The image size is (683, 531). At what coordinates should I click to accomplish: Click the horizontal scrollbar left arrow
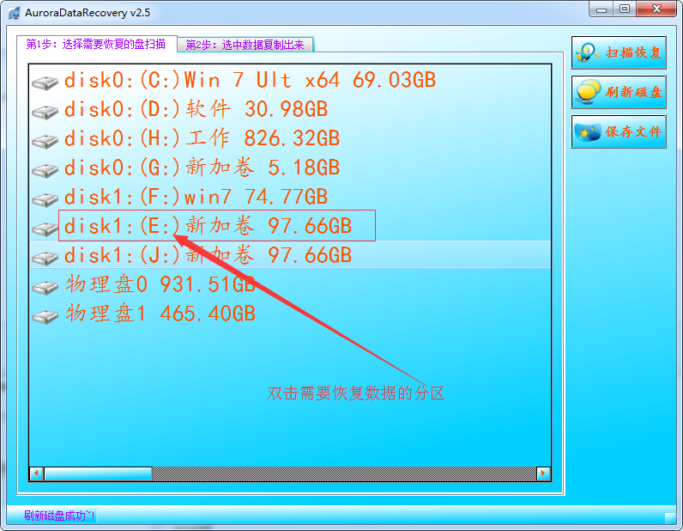(37, 473)
